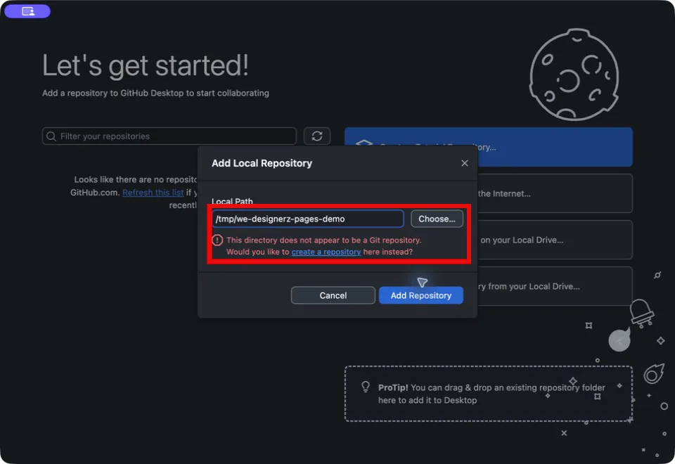This screenshot has width=675, height=464.
Task: Click the purple screen-share badge
Action: [27, 11]
